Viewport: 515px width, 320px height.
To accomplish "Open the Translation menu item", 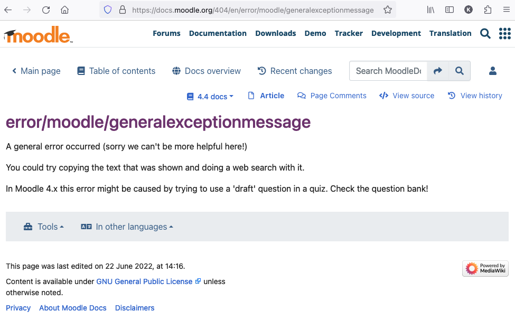I will 451,33.
